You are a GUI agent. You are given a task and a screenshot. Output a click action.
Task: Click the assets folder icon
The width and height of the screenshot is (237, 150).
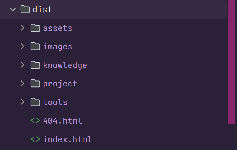coord(35,28)
